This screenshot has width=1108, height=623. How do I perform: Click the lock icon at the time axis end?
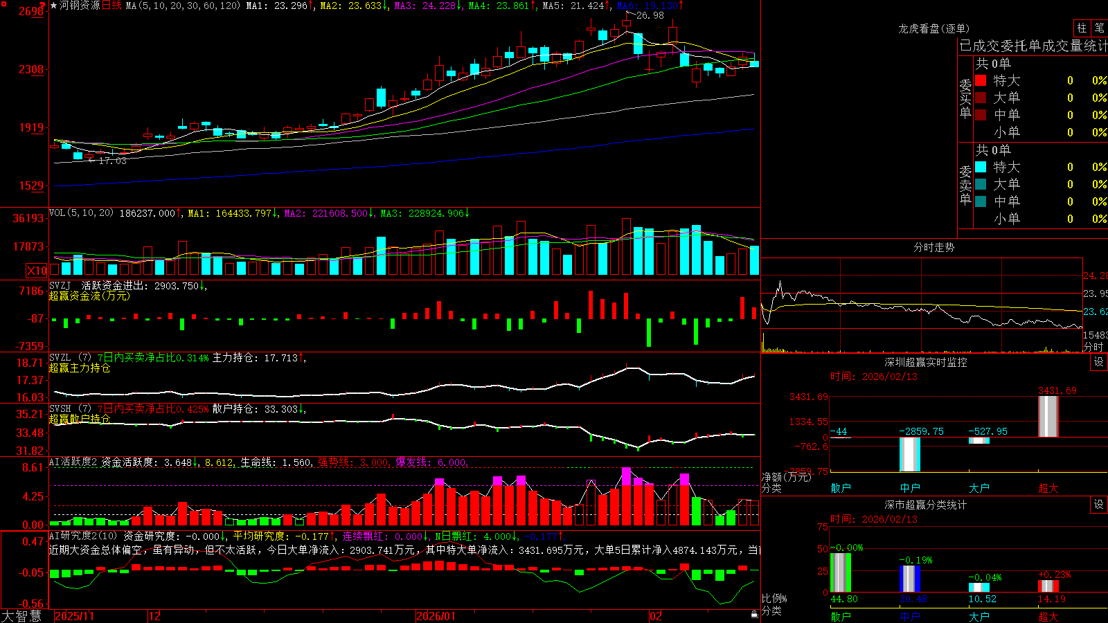tap(755, 615)
